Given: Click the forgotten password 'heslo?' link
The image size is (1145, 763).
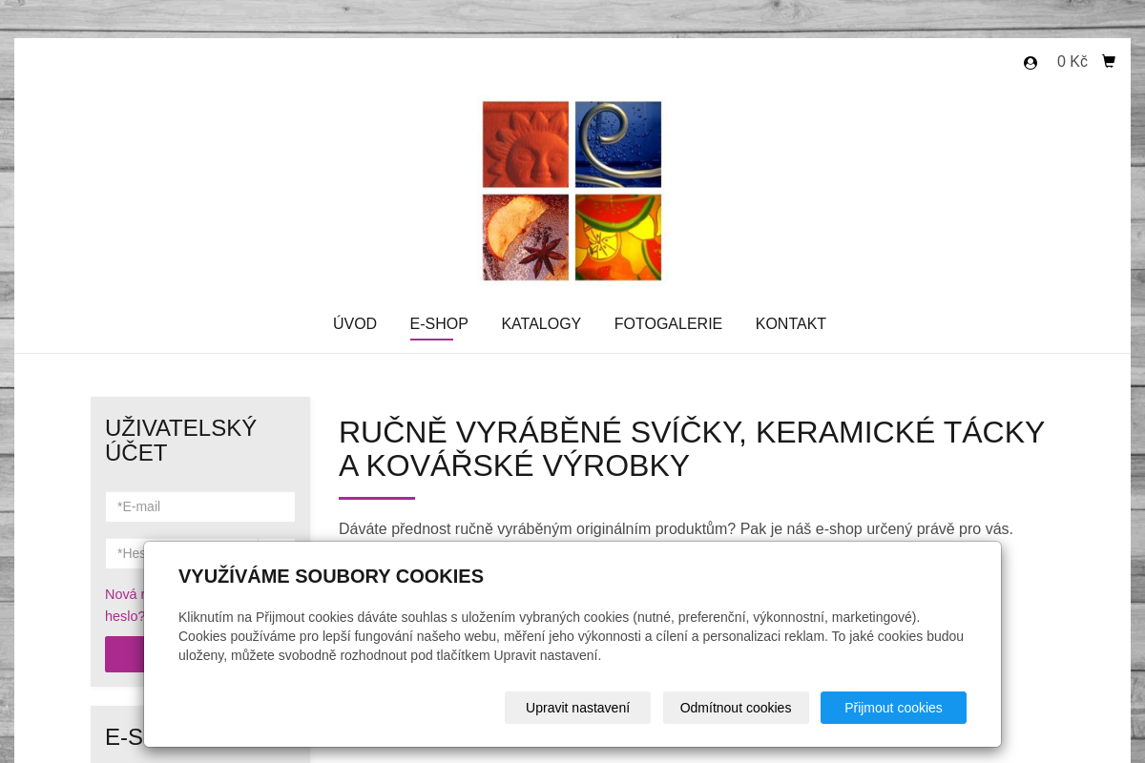Looking at the screenshot, I should (124, 616).
